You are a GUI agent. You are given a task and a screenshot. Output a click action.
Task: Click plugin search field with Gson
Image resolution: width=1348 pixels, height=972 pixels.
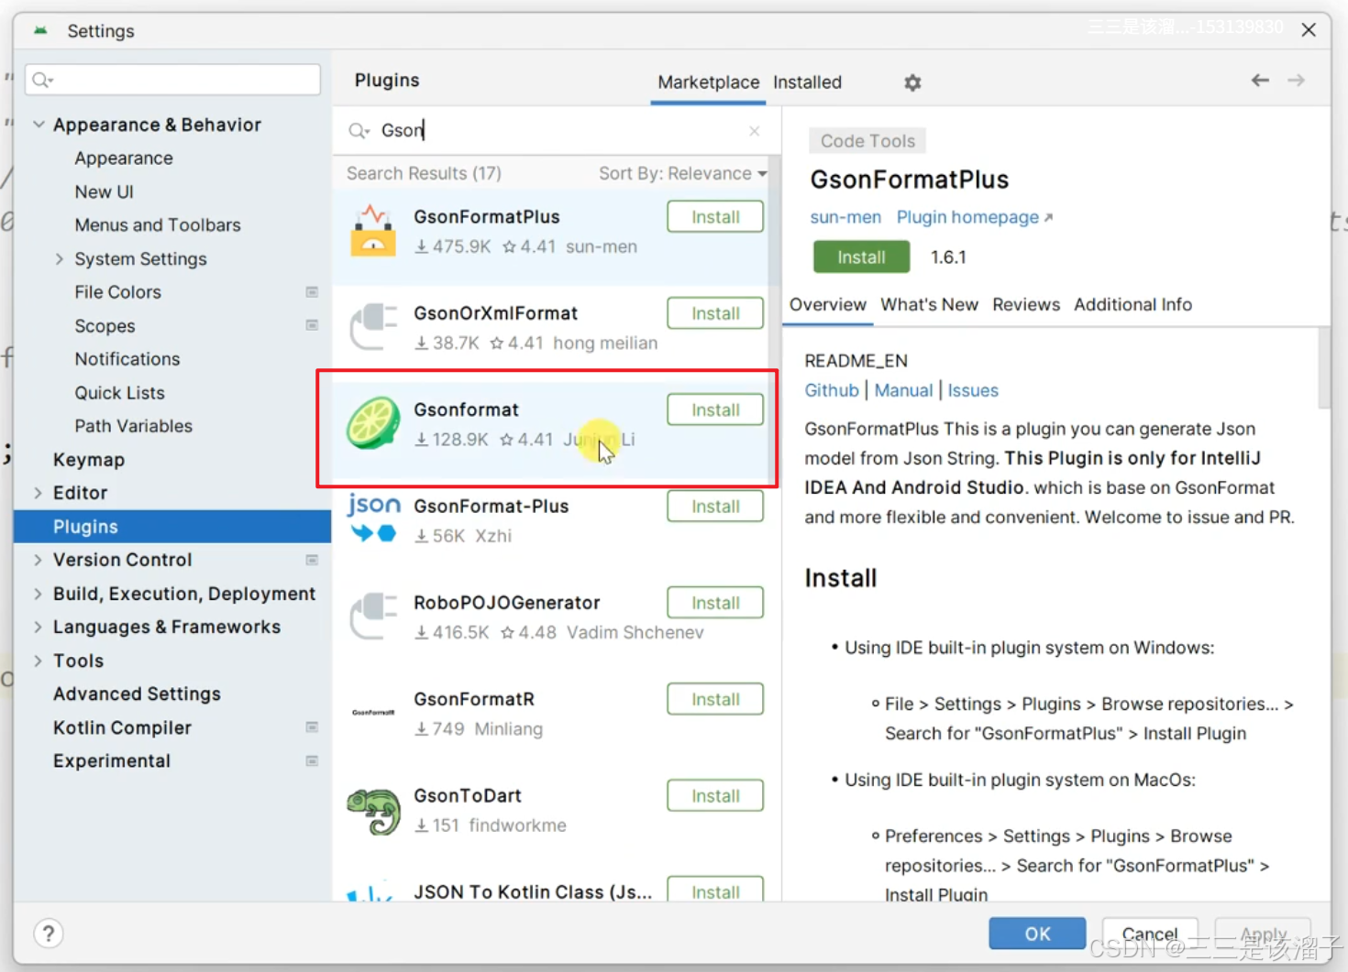(556, 131)
